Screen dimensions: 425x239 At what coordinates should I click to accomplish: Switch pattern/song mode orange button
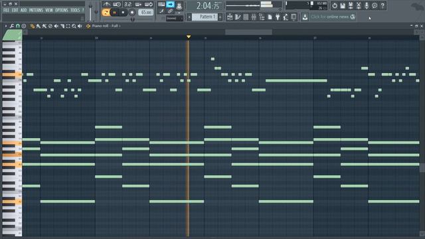coord(106,13)
